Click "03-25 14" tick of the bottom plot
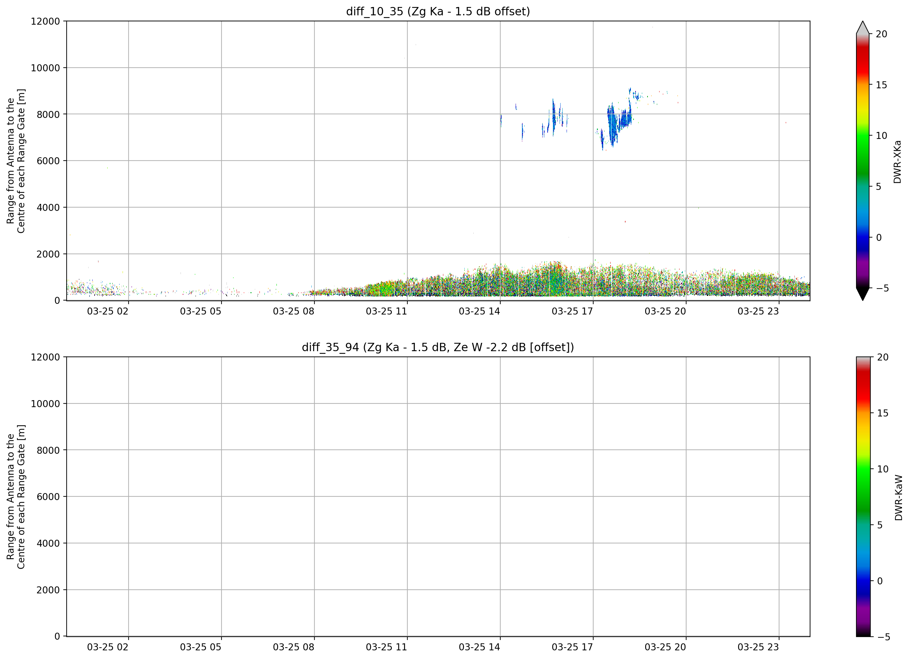 pos(479,647)
